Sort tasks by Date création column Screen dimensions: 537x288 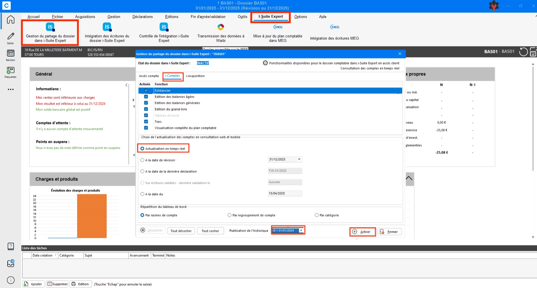(x=44, y=255)
